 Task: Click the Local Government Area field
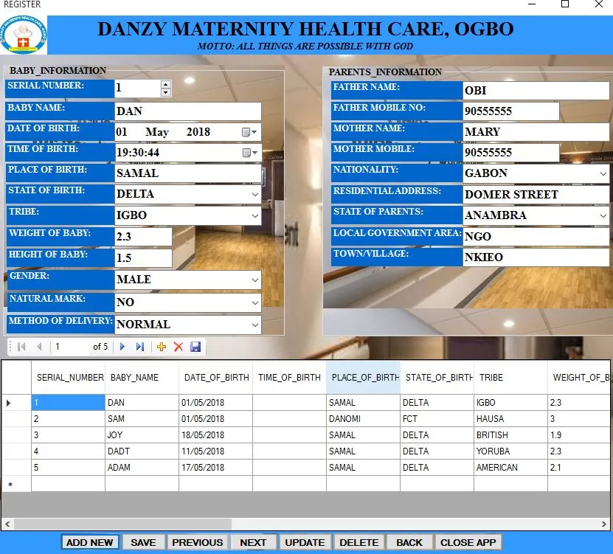[536, 237]
